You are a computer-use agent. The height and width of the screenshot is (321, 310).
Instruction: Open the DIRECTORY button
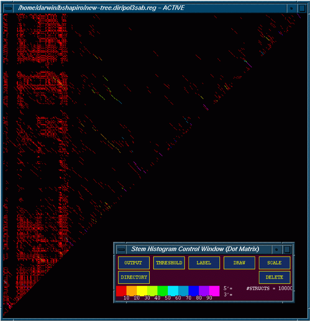tap(134, 277)
